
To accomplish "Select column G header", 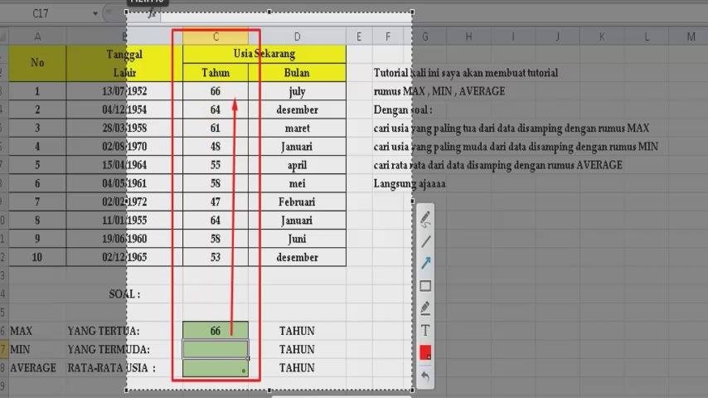I will click(x=425, y=36).
